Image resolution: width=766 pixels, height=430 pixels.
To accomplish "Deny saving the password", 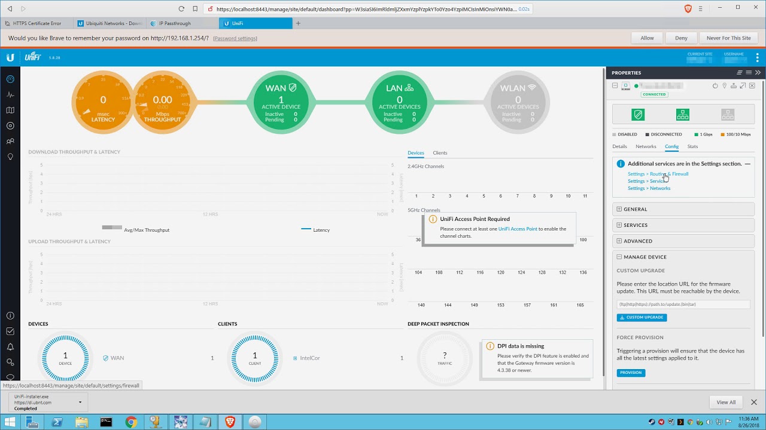I will [x=681, y=38].
